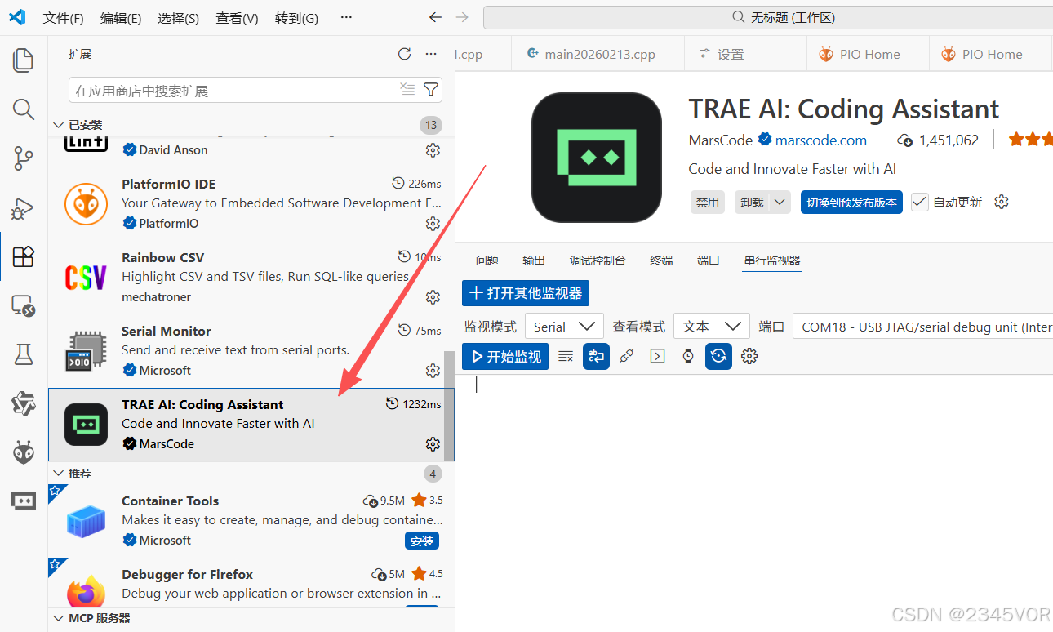This screenshot has height=632, width=1053.
Task: Open the extensions filter funnel
Action: pyautogui.click(x=431, y=90)
